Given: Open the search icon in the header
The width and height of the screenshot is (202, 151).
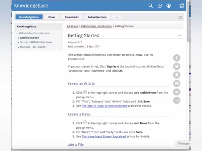Looking at the screenshot, I should point(151,6).
